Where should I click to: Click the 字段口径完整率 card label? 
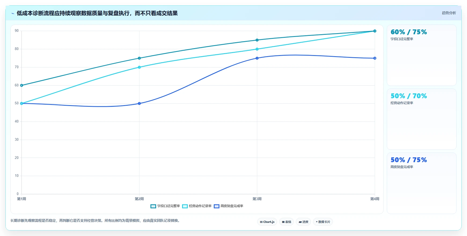click(402, 39)
